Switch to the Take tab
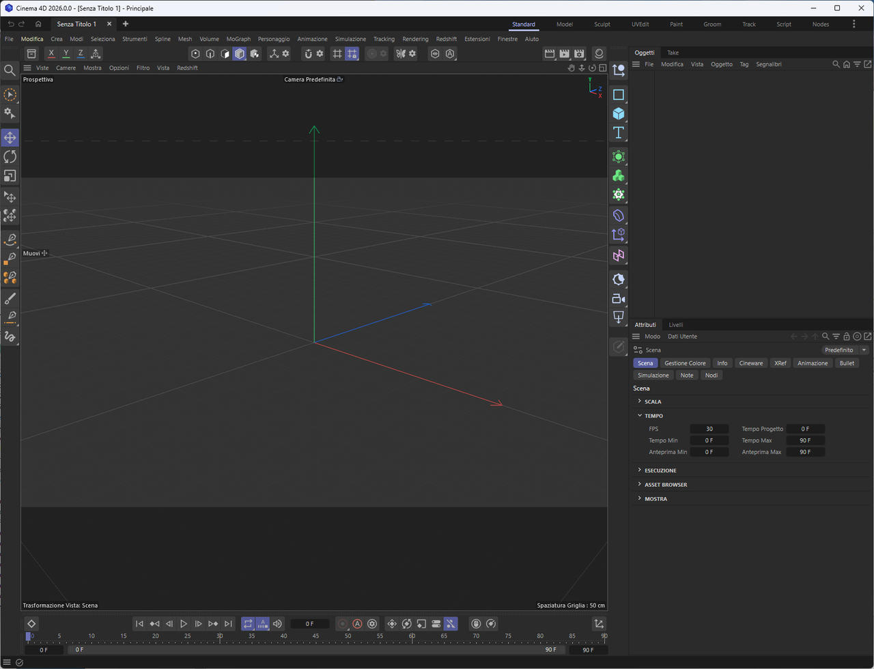This screenshot has width=874, height=669. pos(673,53)
